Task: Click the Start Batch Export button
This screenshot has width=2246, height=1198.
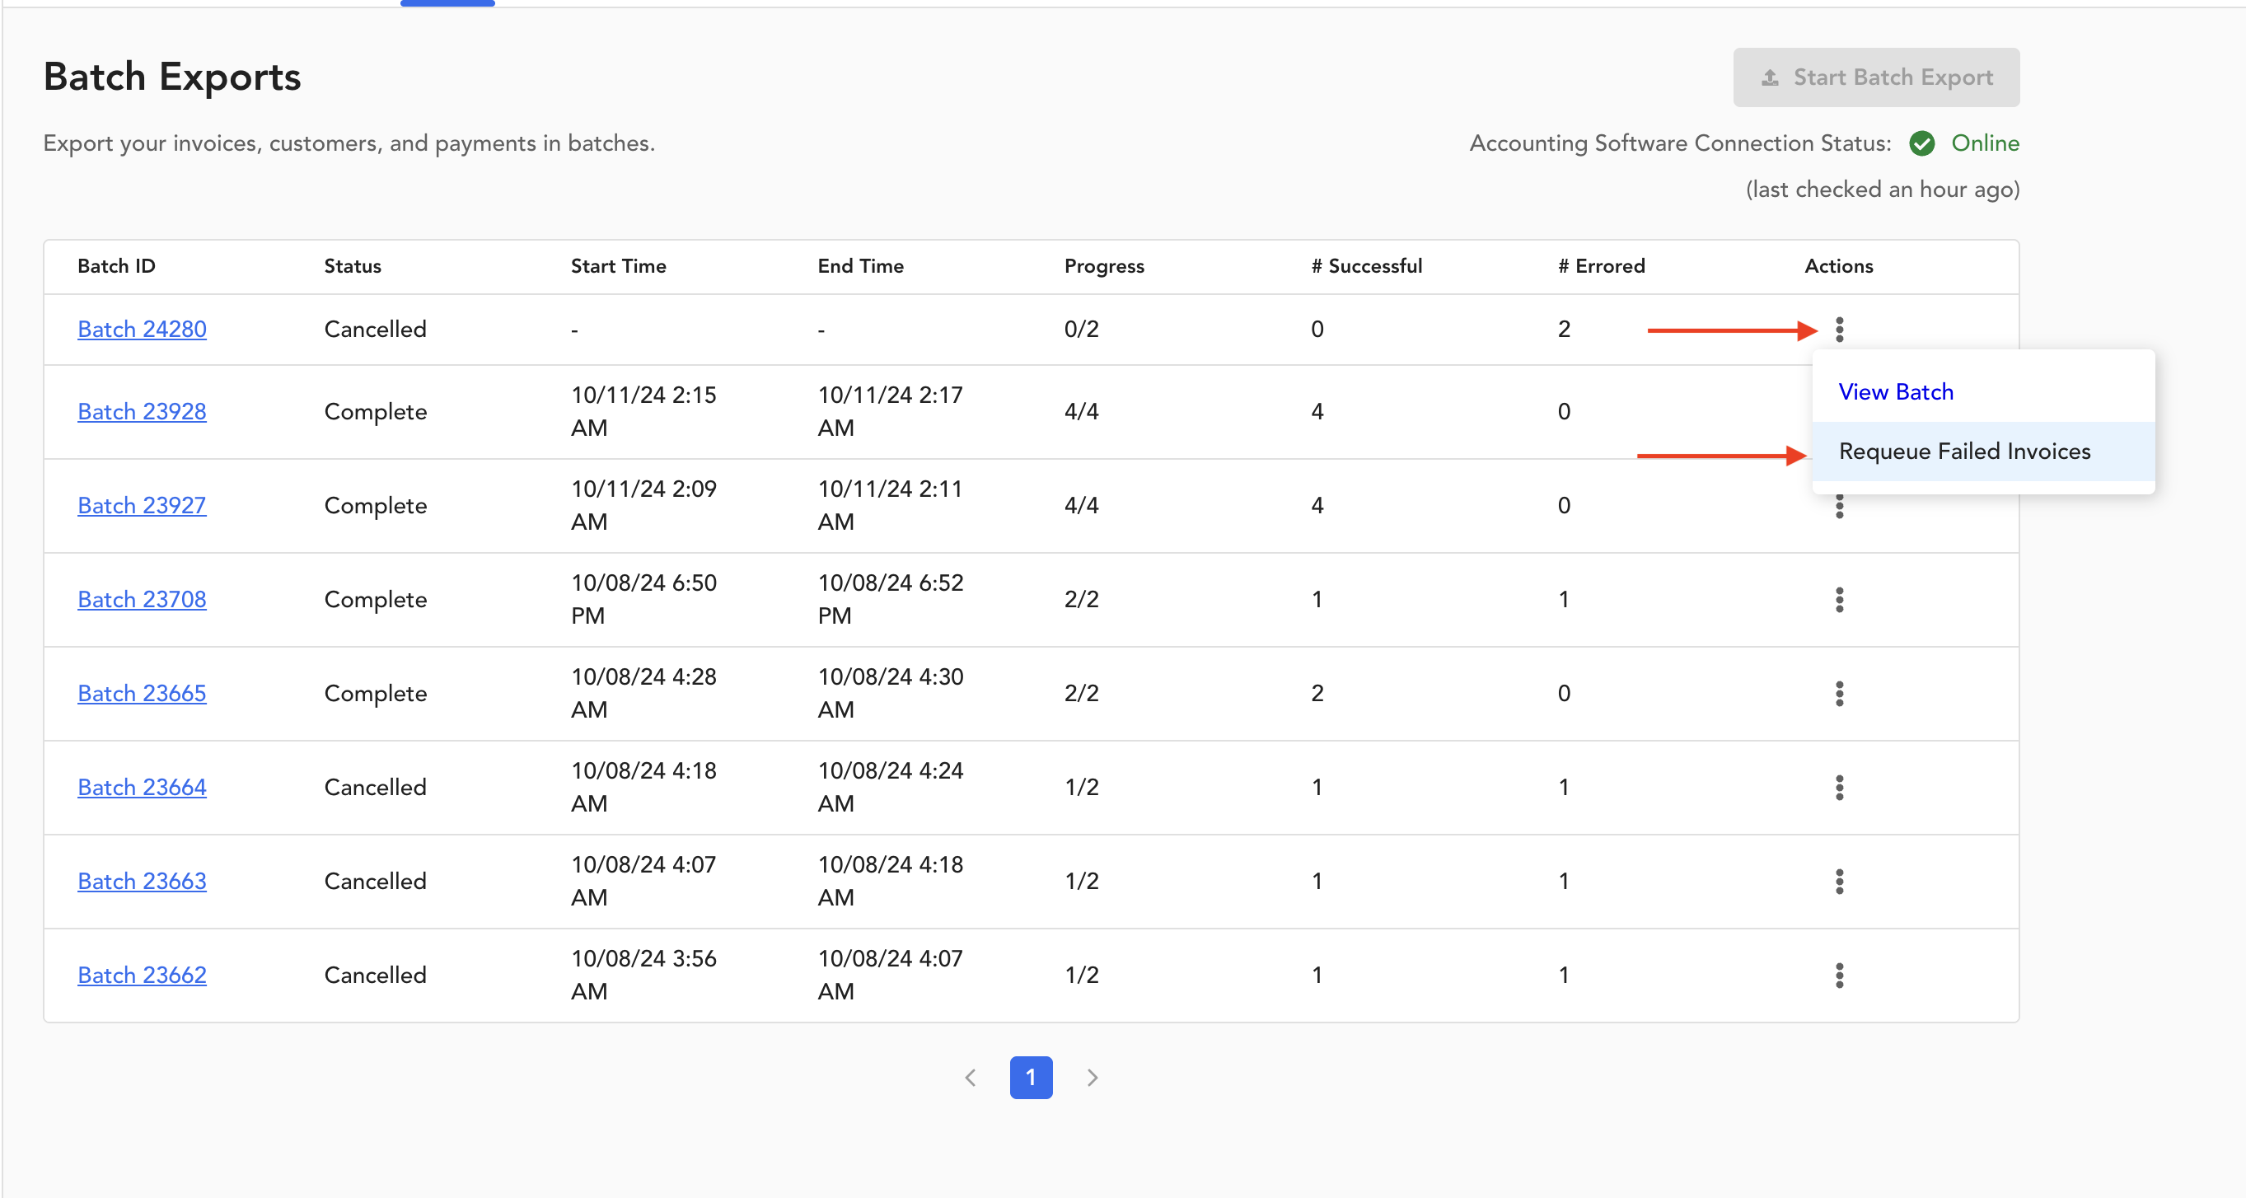Action: point(1875,77)
